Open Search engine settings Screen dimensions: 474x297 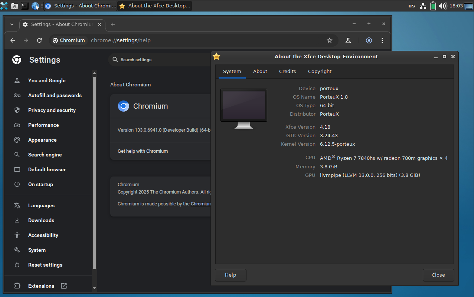(45, 155)
